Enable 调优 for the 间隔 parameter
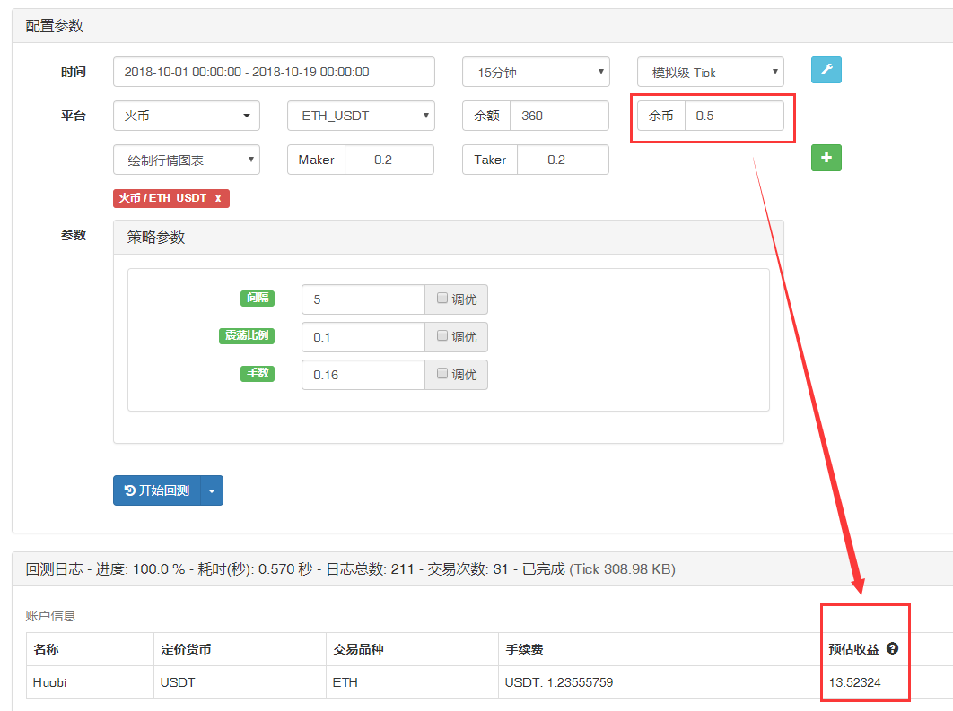The image size is (953, 711). click(440, 299)
